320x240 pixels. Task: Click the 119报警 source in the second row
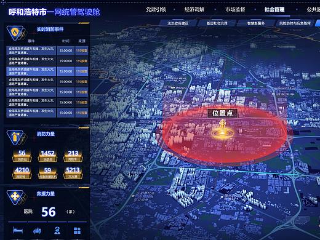[82, 61]
